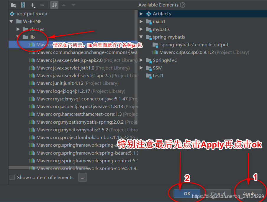267x202 pixels.
Task: Click library icon beside mysql-connector-java
Action: click(32, 99)
